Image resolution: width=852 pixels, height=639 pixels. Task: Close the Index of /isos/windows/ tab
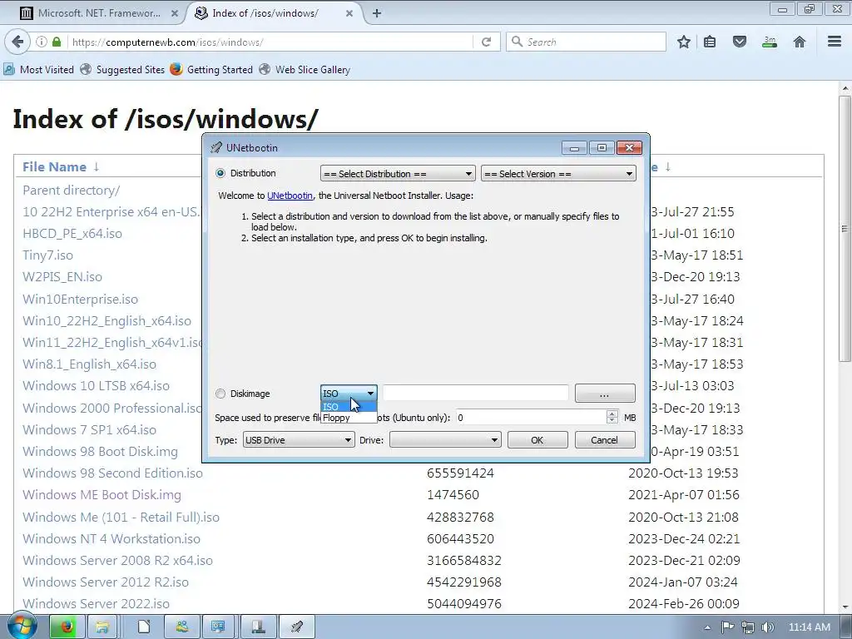[349, 13]
